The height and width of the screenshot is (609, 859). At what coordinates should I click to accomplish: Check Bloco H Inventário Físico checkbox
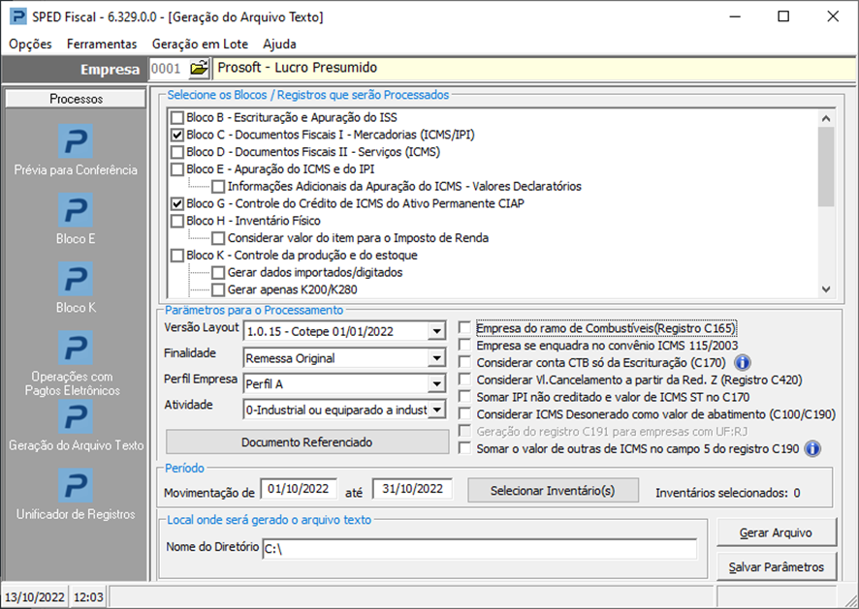[177, 221]
